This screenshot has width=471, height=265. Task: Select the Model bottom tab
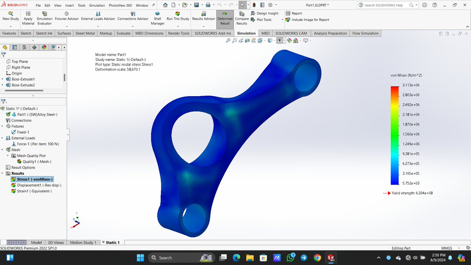tap(37, 243)
